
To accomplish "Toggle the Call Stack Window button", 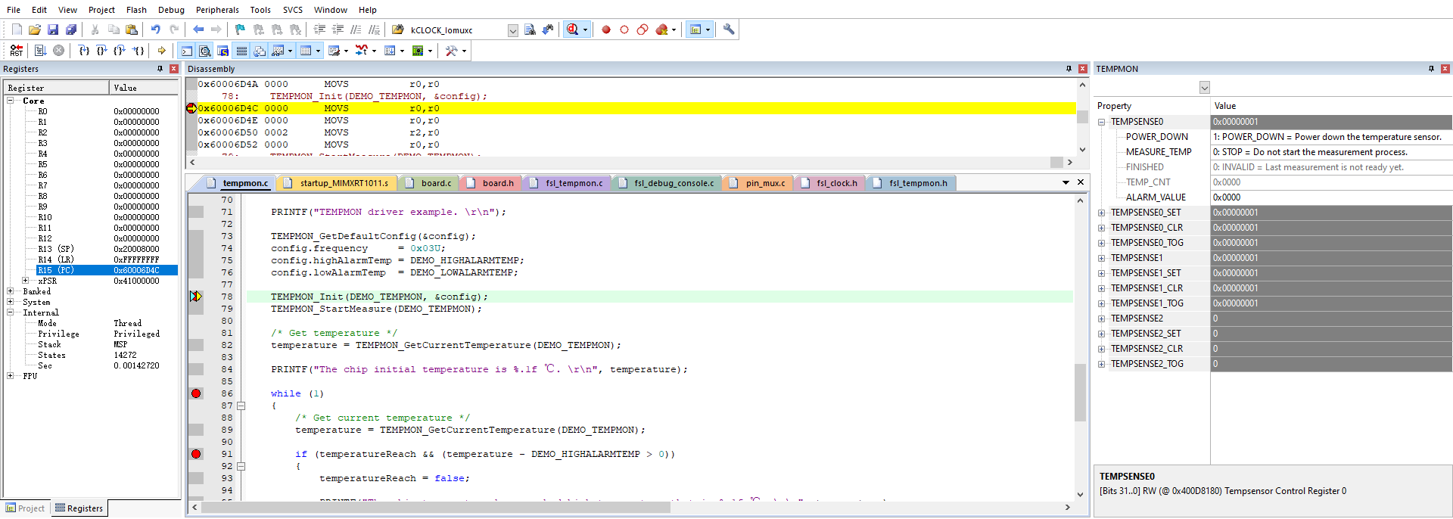I will [x=260, y=51].
